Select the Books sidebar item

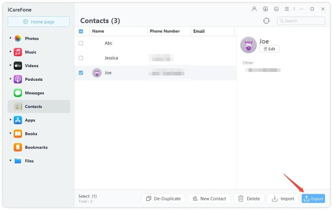31,134
